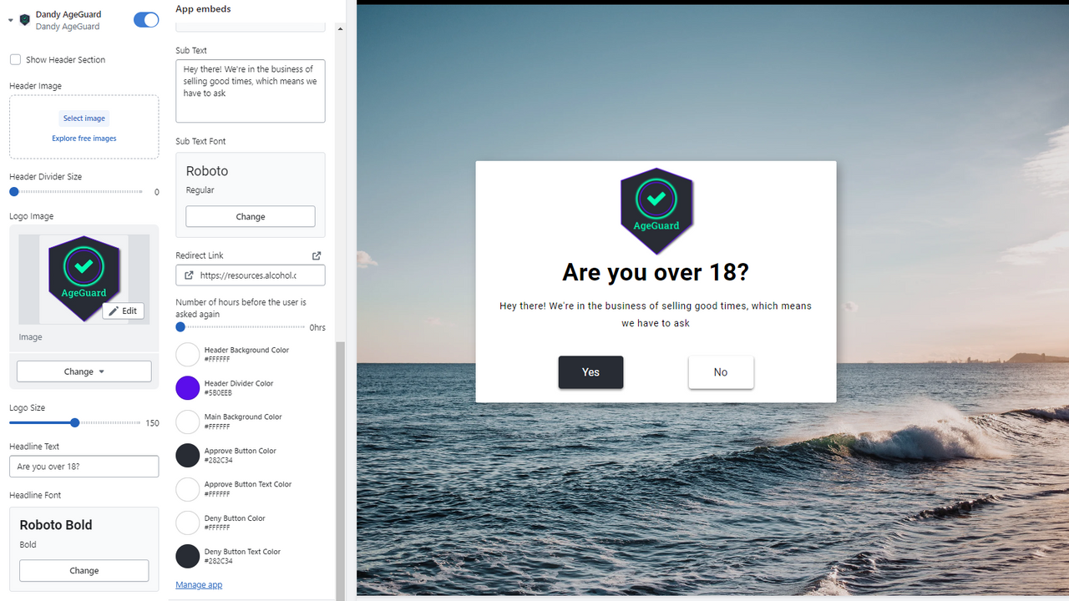Open the Explore free images link
This screenshot has height=601, width=1069.
[x=84, y=139]
